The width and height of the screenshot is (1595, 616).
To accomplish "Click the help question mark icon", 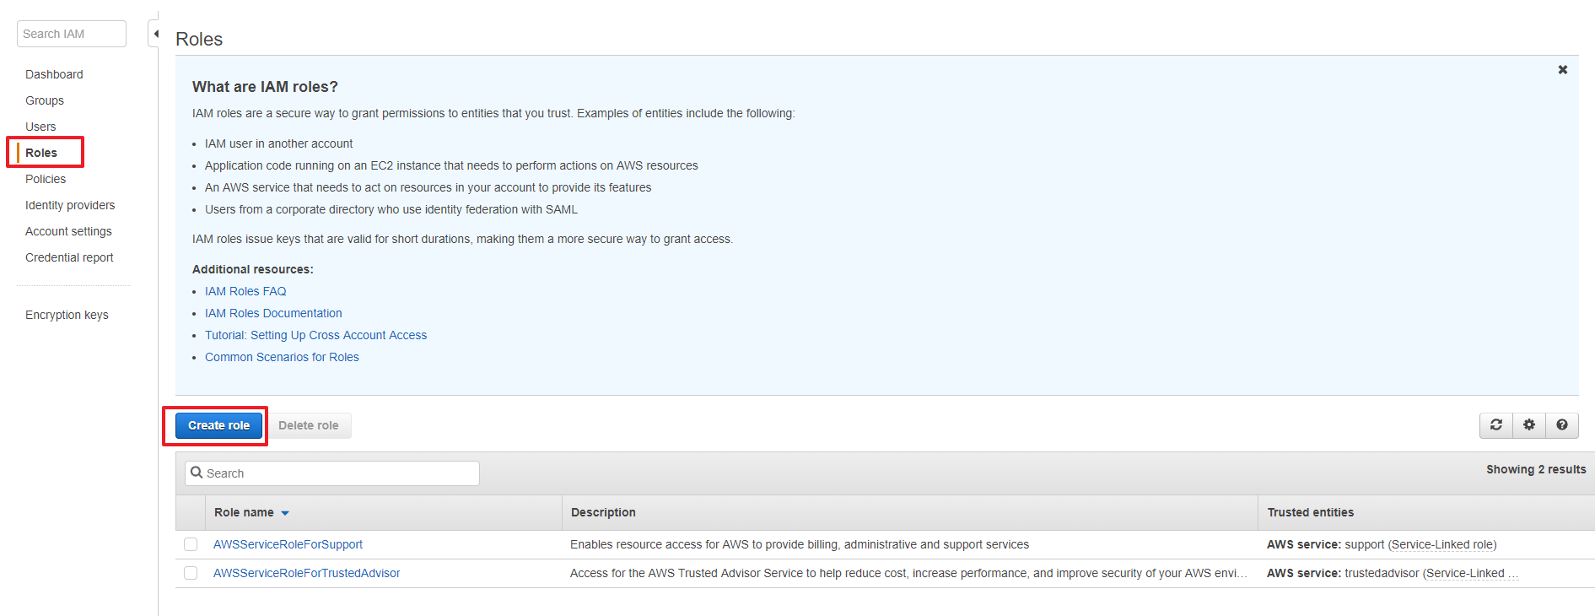I will click(1561, 425).
